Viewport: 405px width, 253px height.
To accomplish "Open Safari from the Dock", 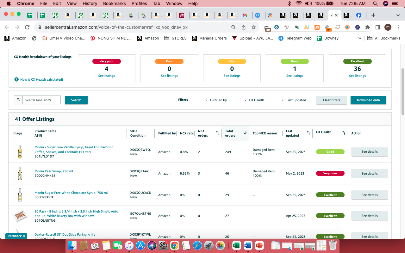I will point(197,245).
